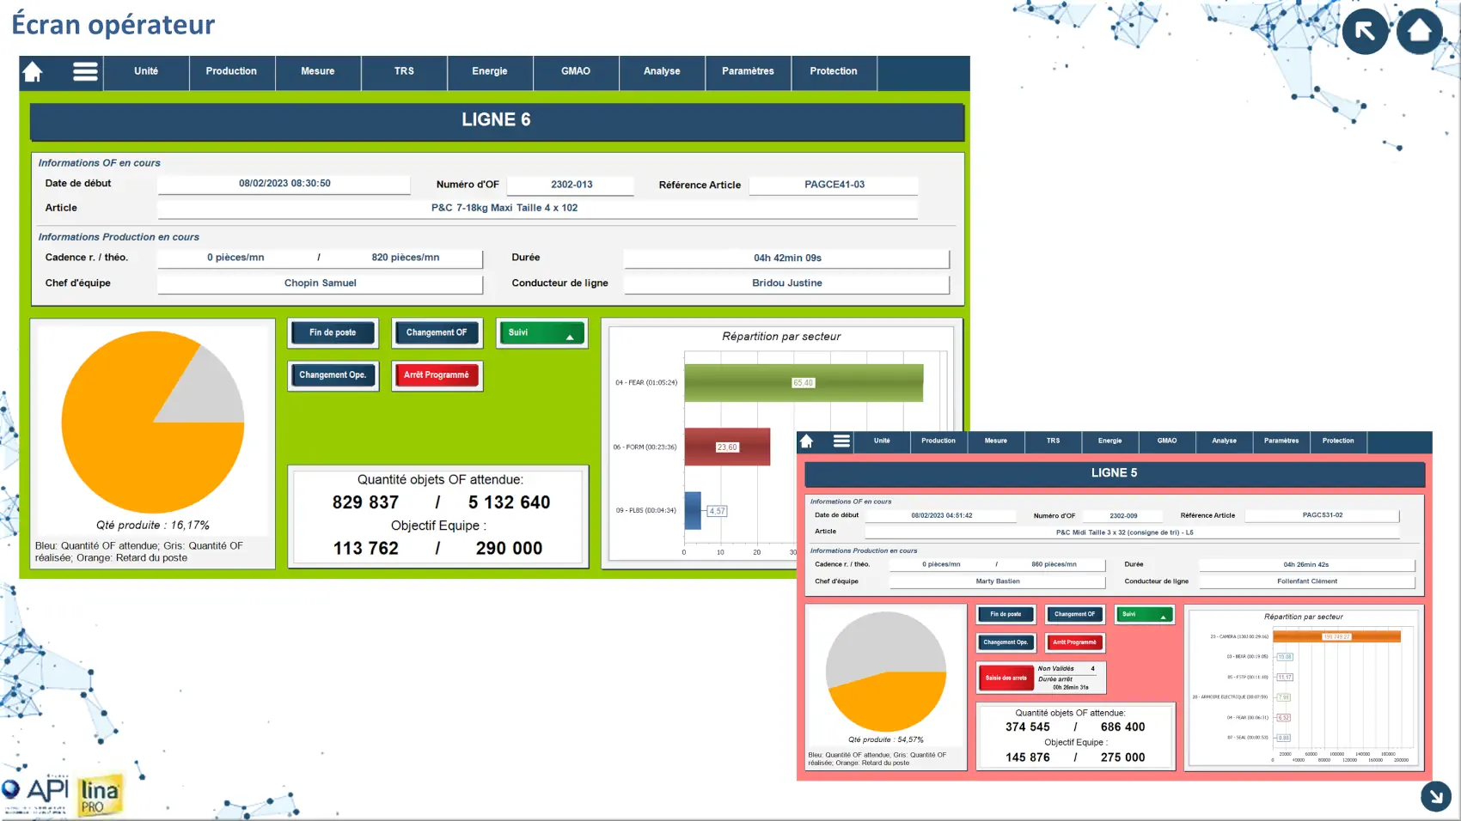Select the GMAO tab in the Ligne 5 navbar
The height and width of the screenshot is (821, 1461).
click(x=1166, y=441)
